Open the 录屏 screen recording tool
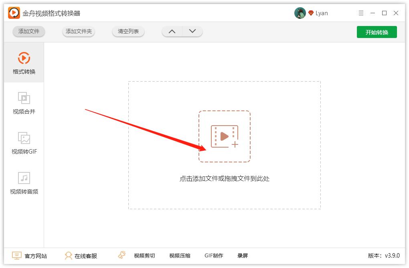Image resolution: width=409 pixels, height=268 pixels. click(x=243, y=255)
